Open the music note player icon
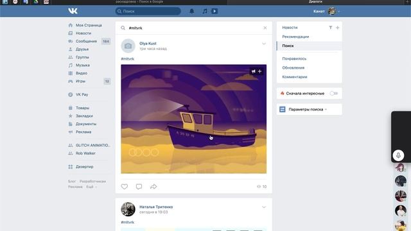411x231 pixels. pyautogui.click(x=205, y=11)
